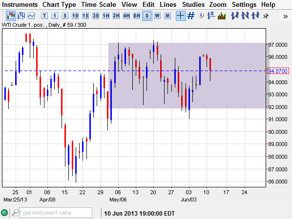Switch to the 15-minute time scale
The image size is (292, 219).
point(85,16)
